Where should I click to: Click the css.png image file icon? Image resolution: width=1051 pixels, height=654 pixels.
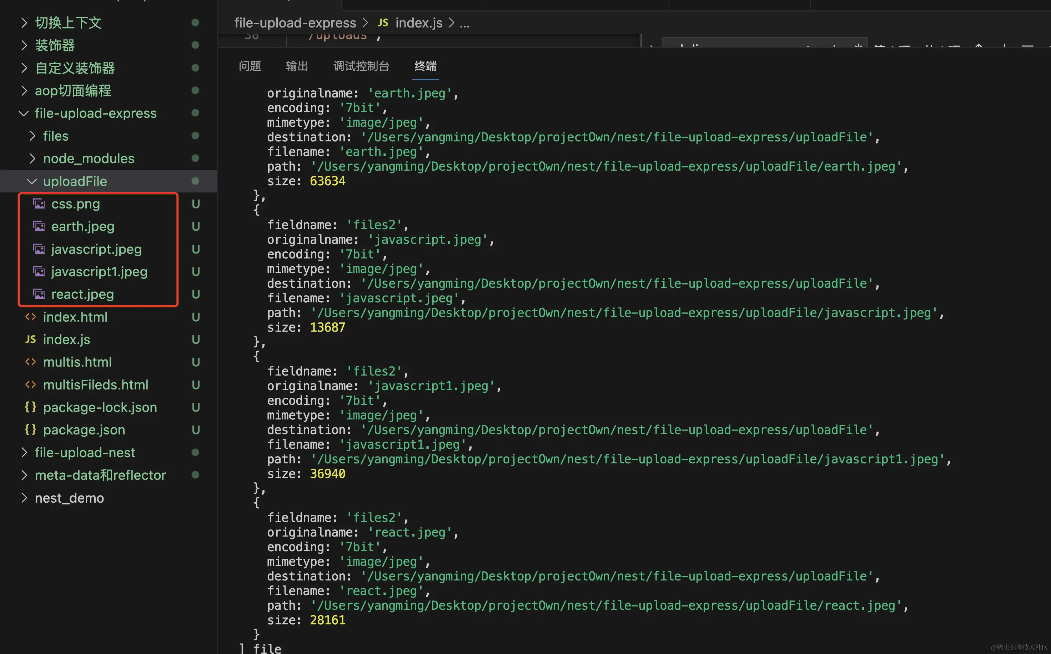(39, 204)
